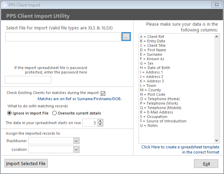Click 'Matches are on Ref or Surname/Firstname/DOB.' text
Image resolution: width=224 pixels, height=174 pixels.
80,99
